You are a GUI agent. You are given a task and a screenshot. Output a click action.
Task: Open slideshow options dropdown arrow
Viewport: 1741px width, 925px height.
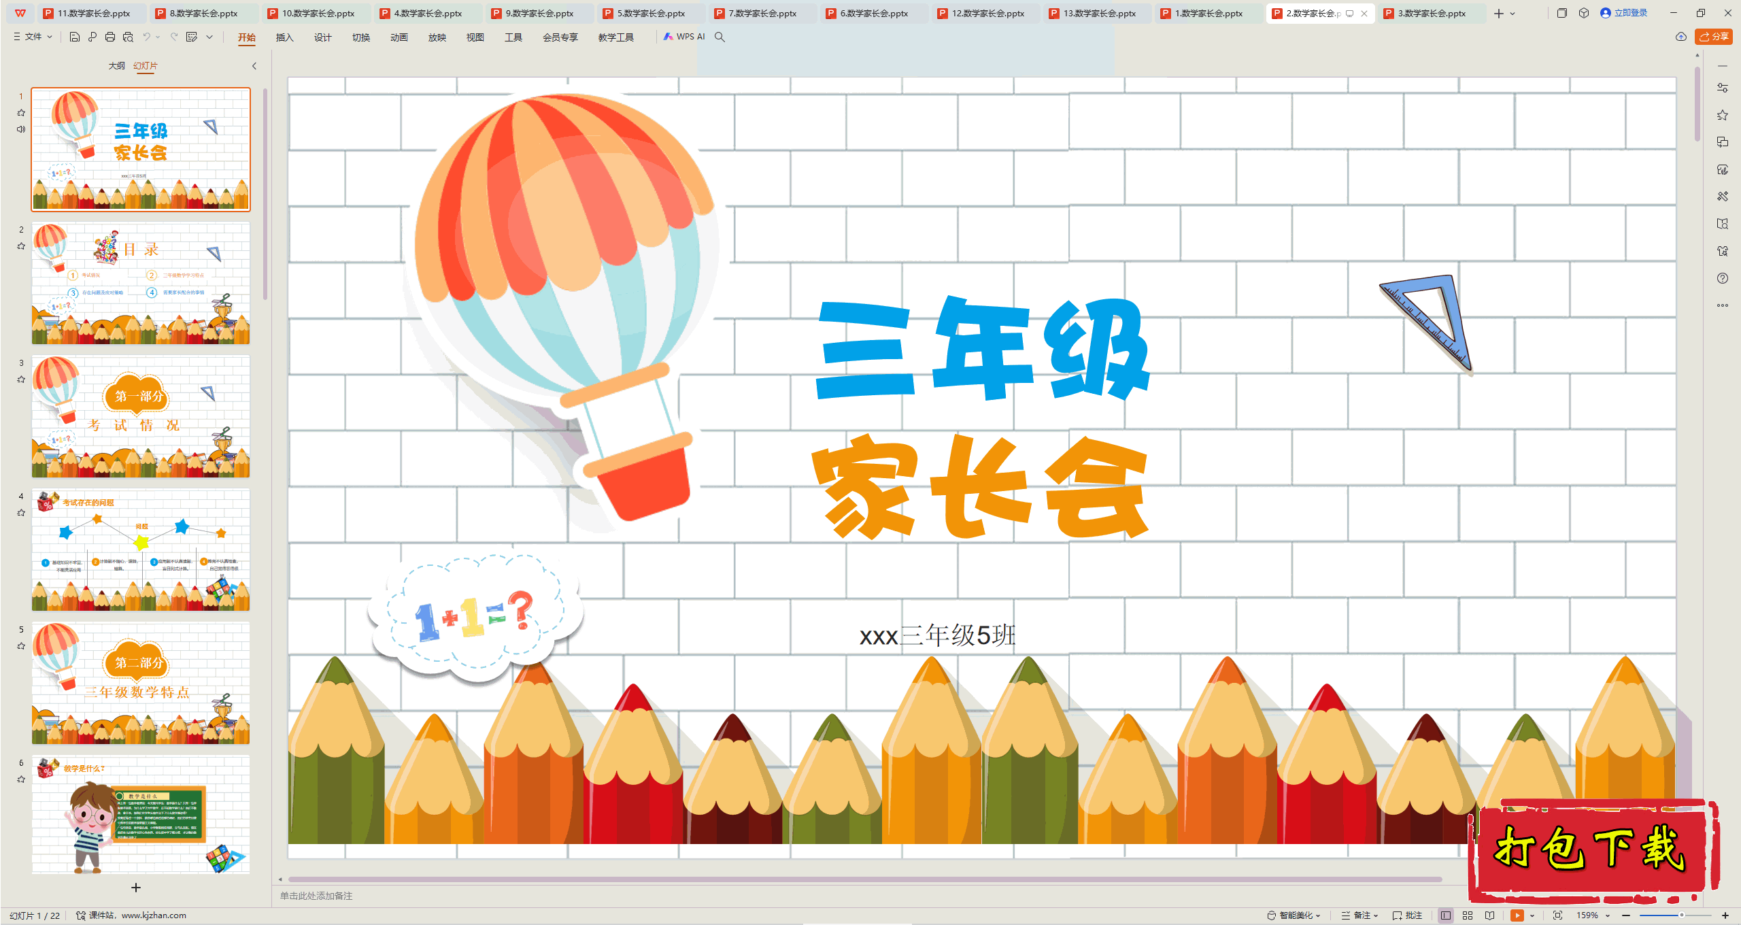pos(1532,915)
